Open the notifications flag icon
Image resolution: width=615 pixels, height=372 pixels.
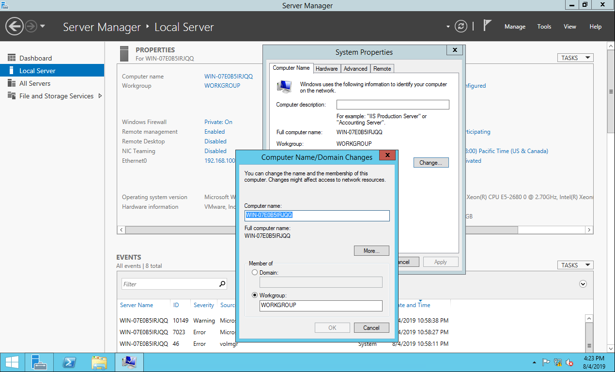tap(487, 26)
